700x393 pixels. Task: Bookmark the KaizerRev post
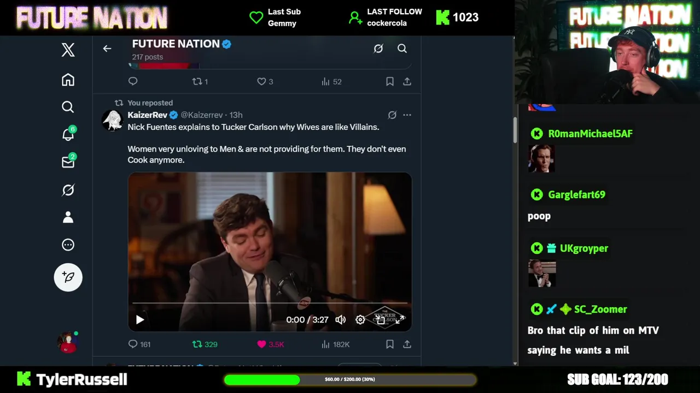click(390, 344)
